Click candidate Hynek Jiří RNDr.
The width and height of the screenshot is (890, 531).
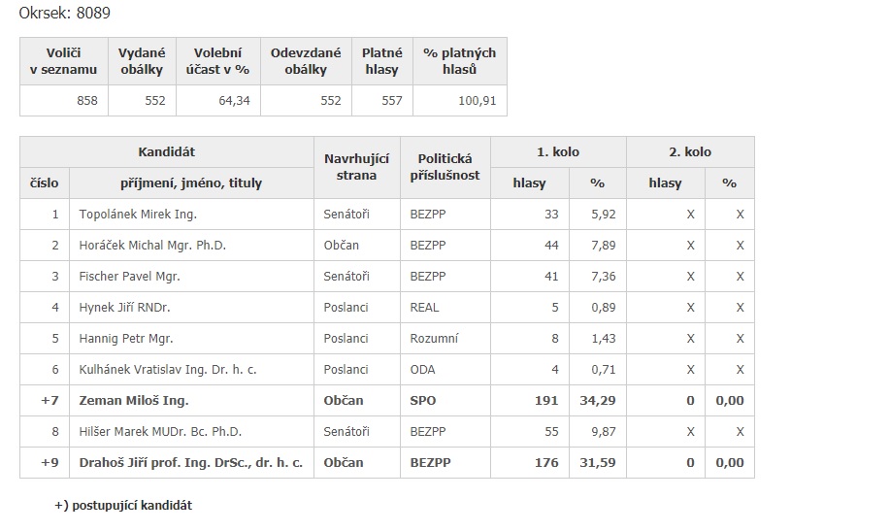tap(124, 307)
